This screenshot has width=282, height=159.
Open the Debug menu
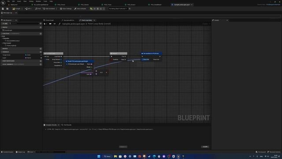31,1
